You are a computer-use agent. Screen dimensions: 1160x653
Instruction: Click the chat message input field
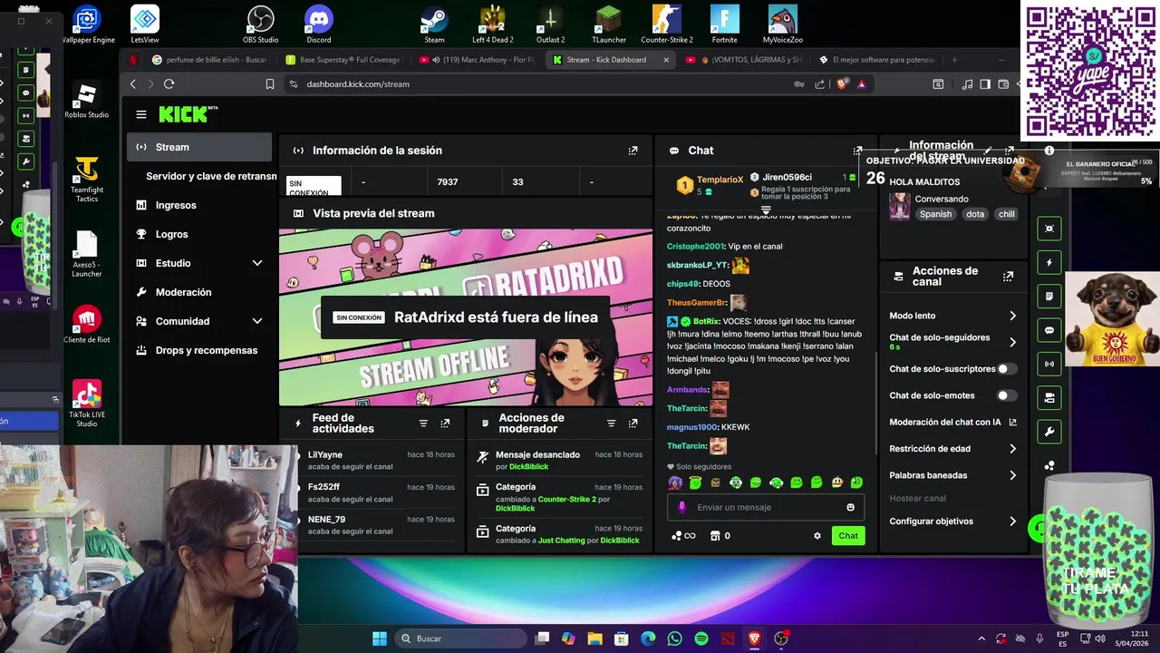(x=766, y=508)
